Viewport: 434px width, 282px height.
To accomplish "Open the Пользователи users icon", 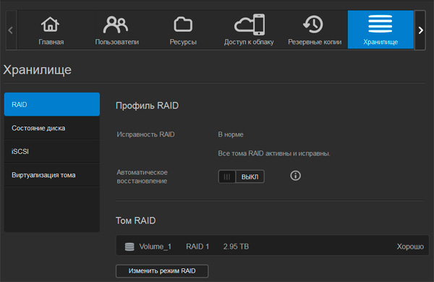I will click(116, 25).
